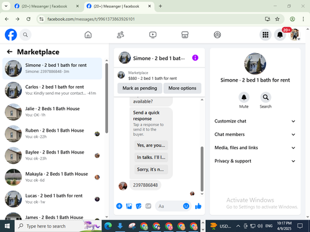View site information icon in address bar

(x=42, y=19)
